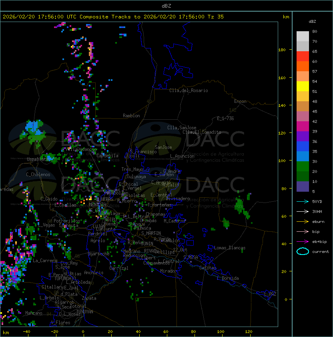The height and width of the screenshot is (337, 333).
Task: Click the 'Potrerillos' map label
Action: pos(67,221)
